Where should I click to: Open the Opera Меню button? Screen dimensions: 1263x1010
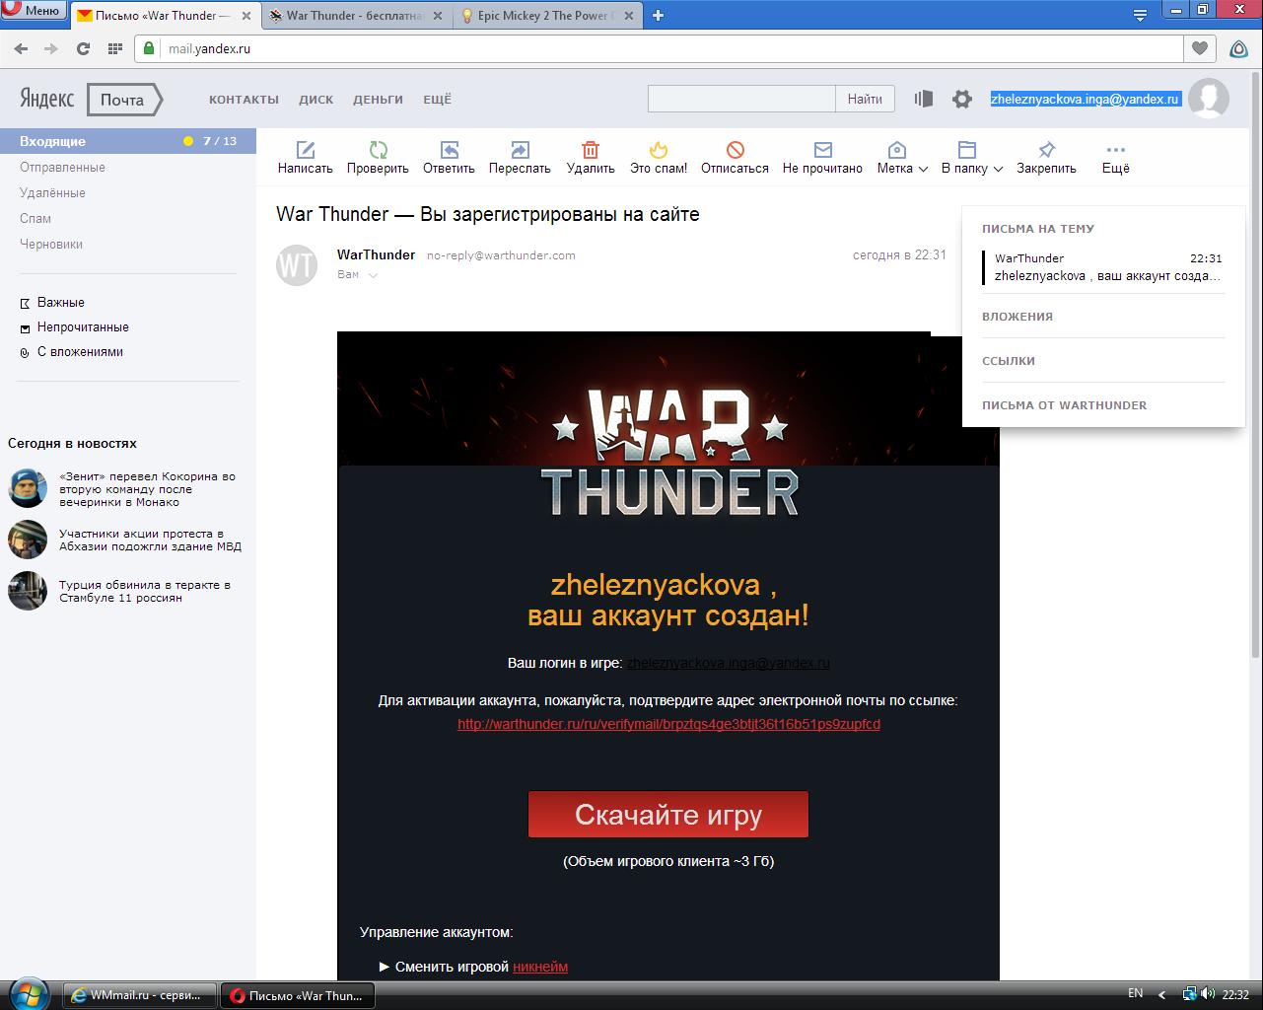[x=34, y=12]
